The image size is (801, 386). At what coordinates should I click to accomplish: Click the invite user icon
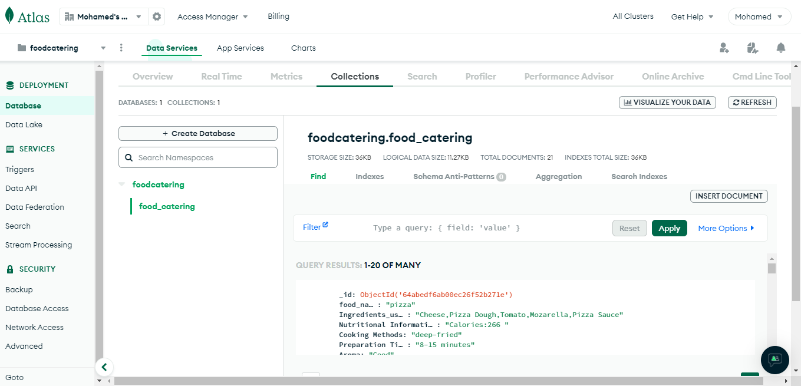click(724, 48)
